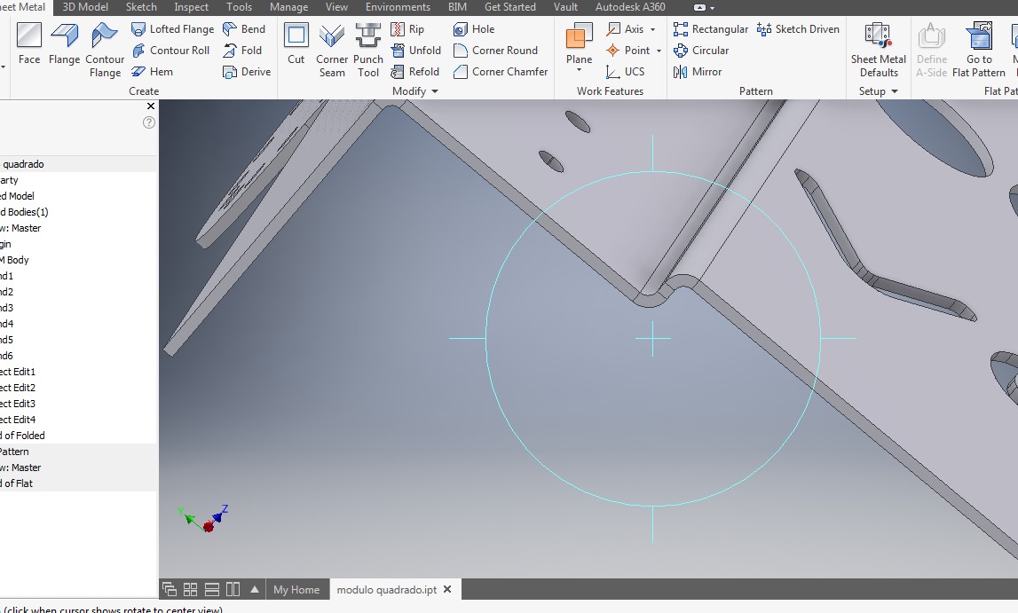
Task: Select the Corner Round tool
Action: tap(498, 51)
